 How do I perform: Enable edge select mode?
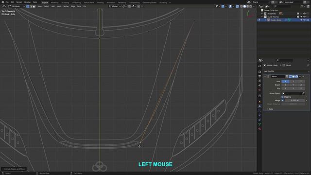pos(31,6)
